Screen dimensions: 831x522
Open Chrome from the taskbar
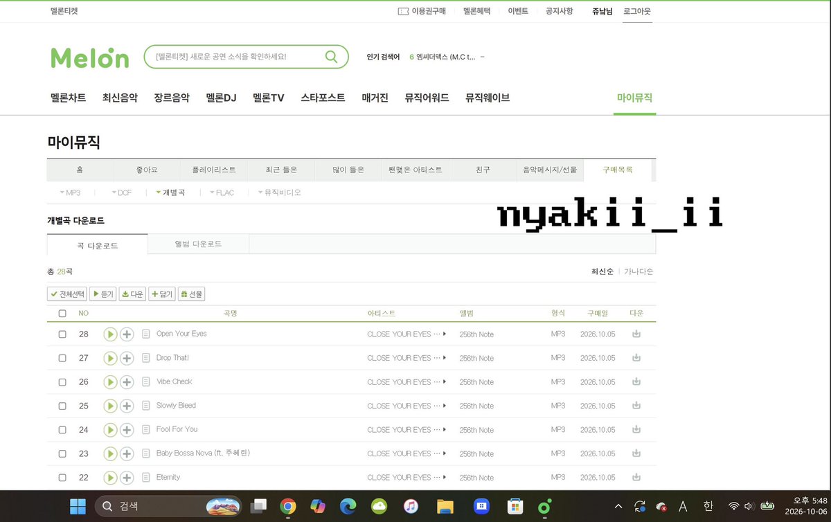point(288,507)
